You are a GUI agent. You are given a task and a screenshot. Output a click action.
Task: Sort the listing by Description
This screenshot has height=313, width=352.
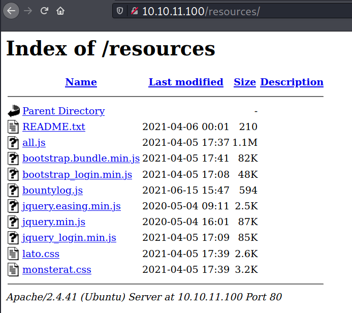[x=292, y=82]
